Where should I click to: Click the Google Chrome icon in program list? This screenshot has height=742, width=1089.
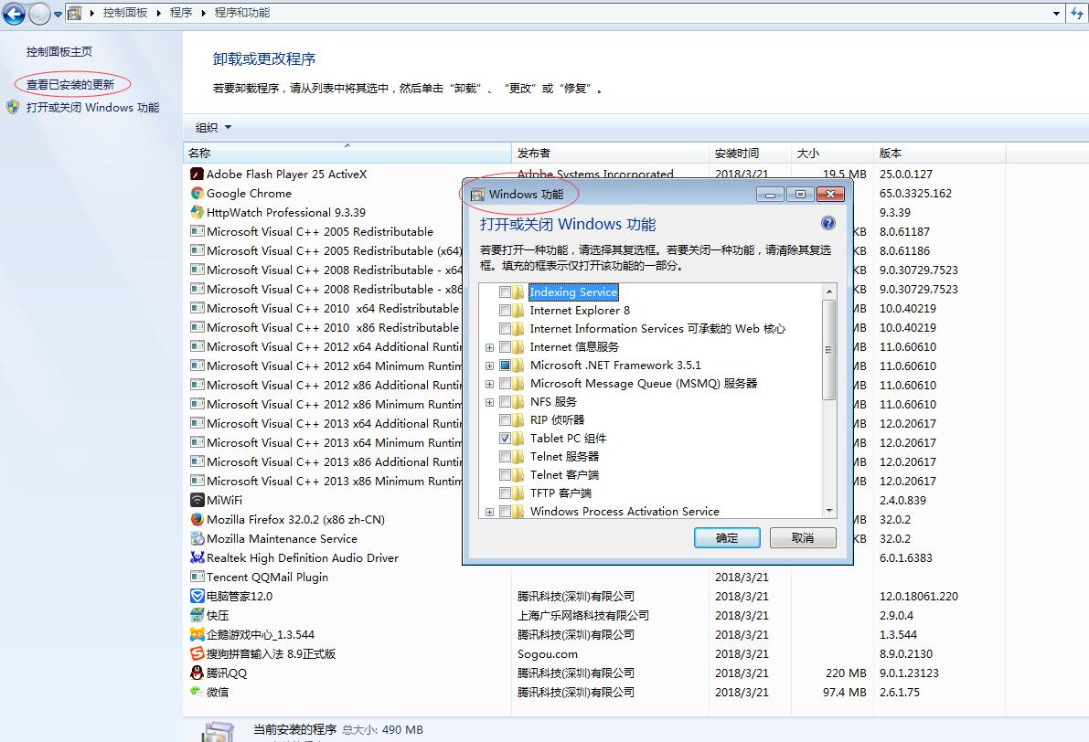(197, 193)
